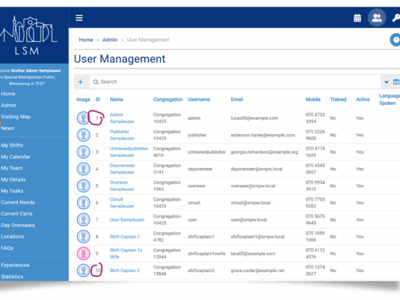
Task: Click pink avatar of Shift Captain 1s Wife
Action: point(84,254)
